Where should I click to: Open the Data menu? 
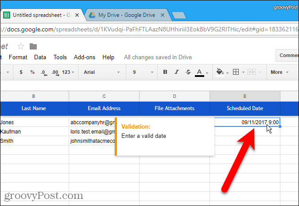click(x=40, y=57)
